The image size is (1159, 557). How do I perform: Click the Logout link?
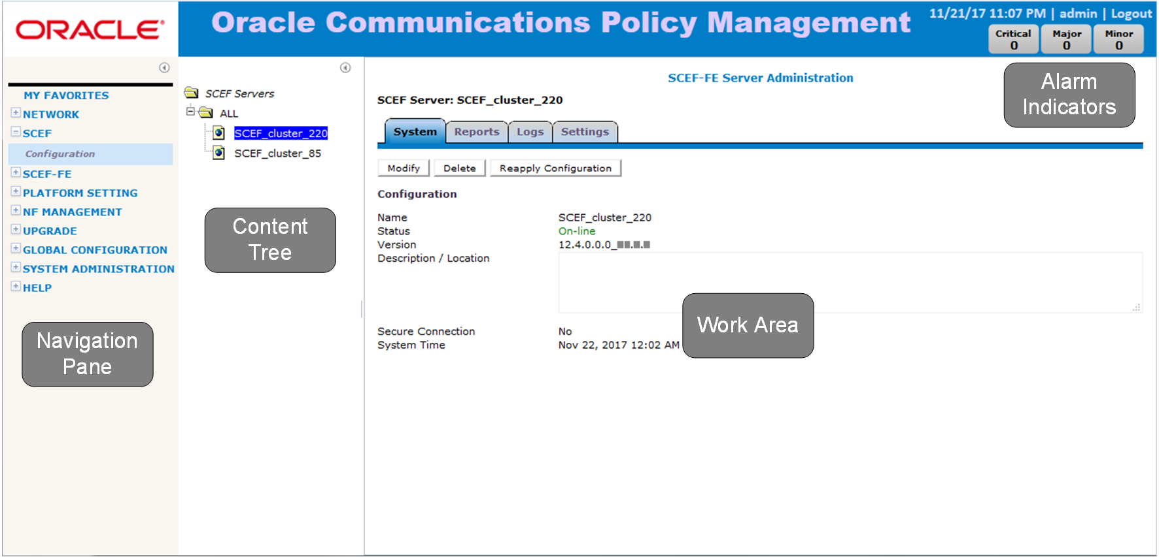[1132, 14]
